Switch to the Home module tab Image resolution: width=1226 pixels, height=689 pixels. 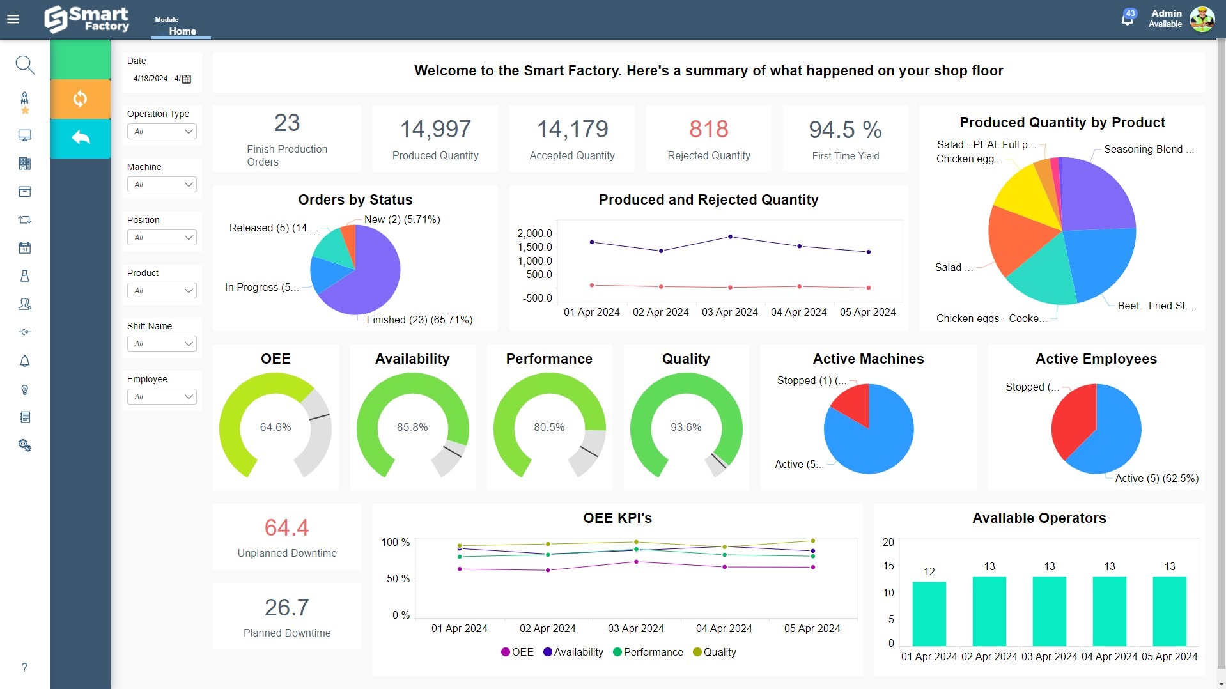(x=182, y=31)
